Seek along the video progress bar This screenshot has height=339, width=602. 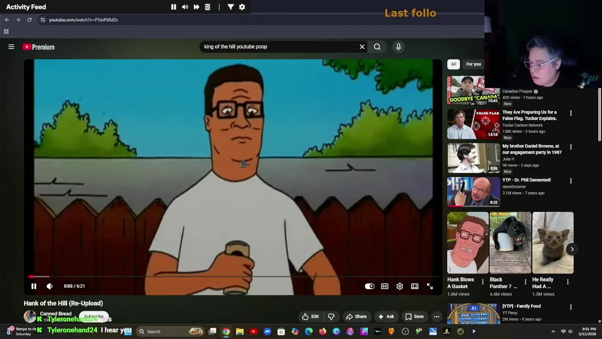[233, 277]
